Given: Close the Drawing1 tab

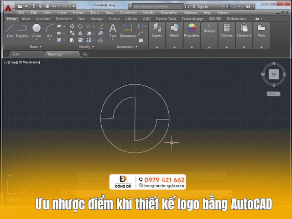Looking at the screenshot, I should pyautogui.click(x=75, y=54).
